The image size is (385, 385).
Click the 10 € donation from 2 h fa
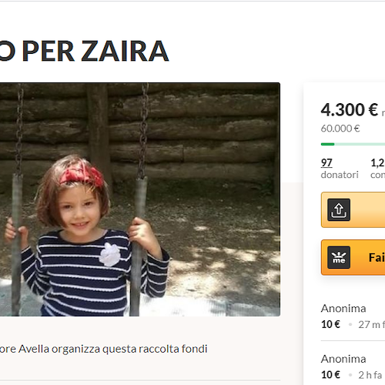[x=330, y=375]
